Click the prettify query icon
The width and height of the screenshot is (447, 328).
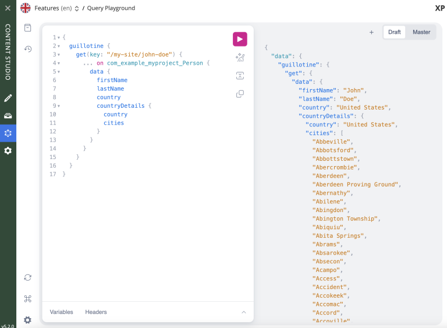tap(240, 57)
